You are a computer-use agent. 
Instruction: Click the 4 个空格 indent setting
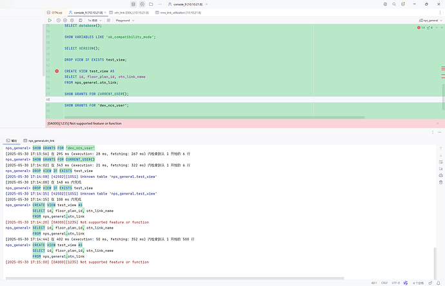(x=418, y=283)
